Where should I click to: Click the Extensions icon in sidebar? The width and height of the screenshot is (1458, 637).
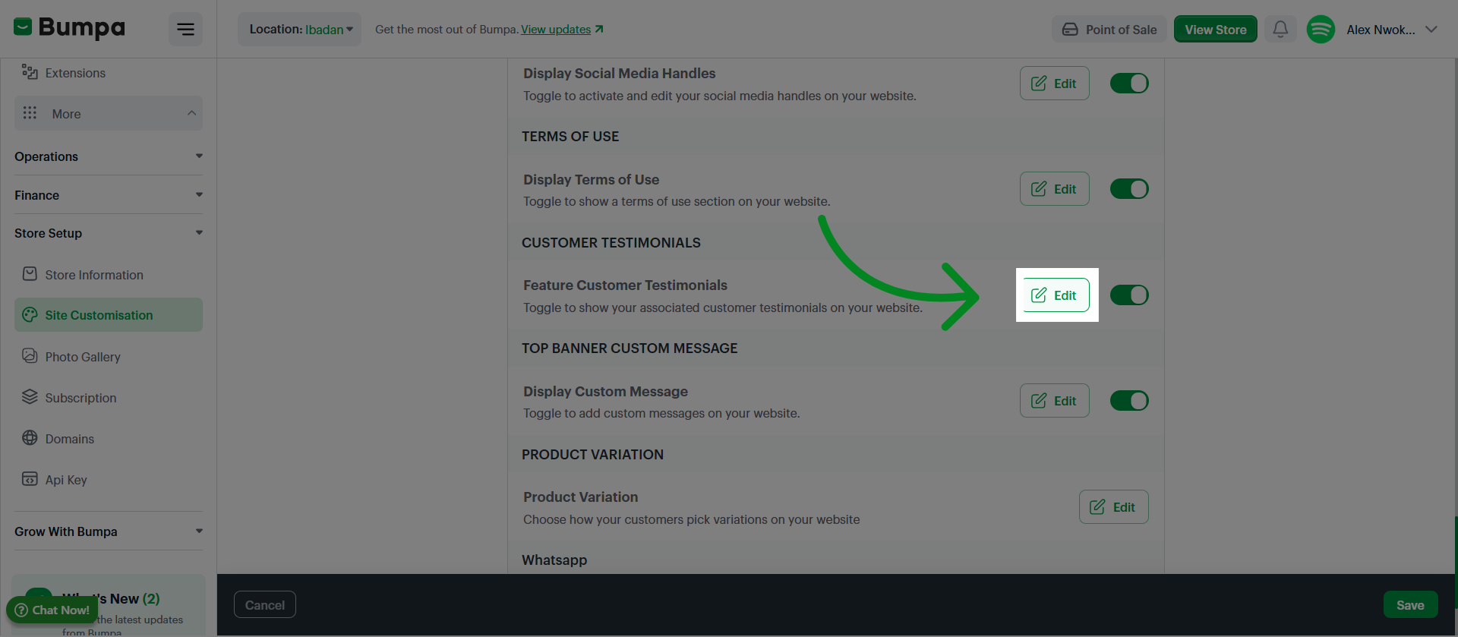point(30,72)
